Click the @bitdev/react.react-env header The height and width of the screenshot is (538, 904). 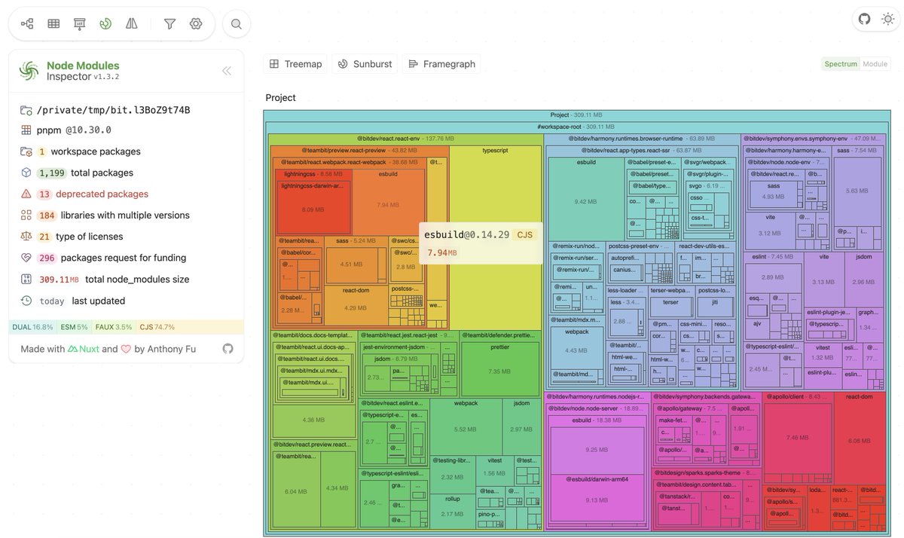(x=406, y=139)
